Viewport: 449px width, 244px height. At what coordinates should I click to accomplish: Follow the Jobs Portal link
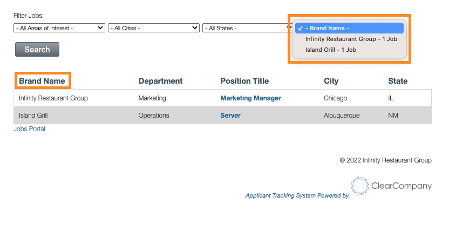[x=29, y=129]
